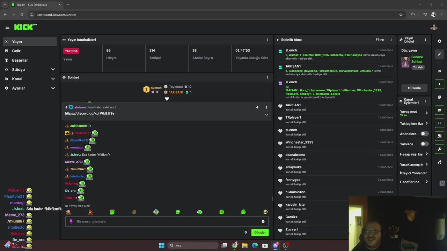Image resolution: width=447 pixels, height=251 pixels.
Task: Open Yayın bilgisi panel three-dot menu
Action: [425, 40]
